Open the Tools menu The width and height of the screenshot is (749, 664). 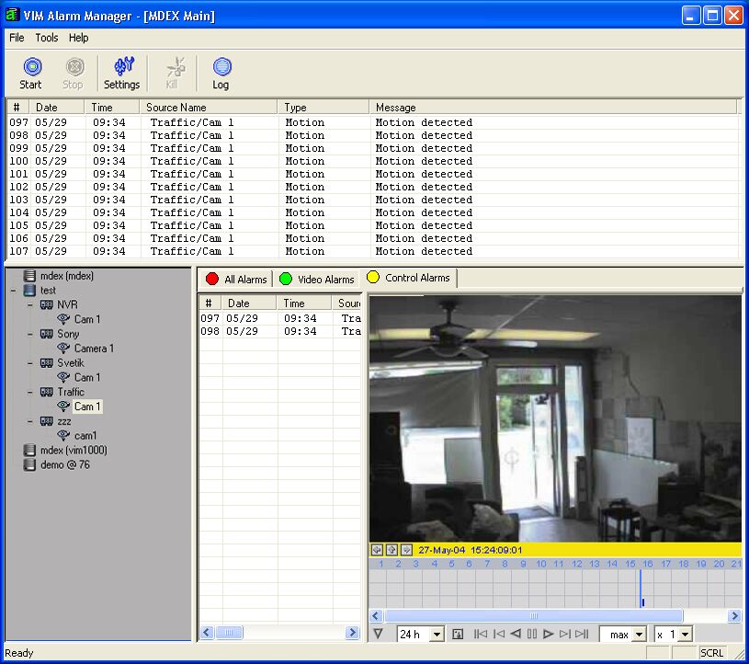click(x=47, y=38)
